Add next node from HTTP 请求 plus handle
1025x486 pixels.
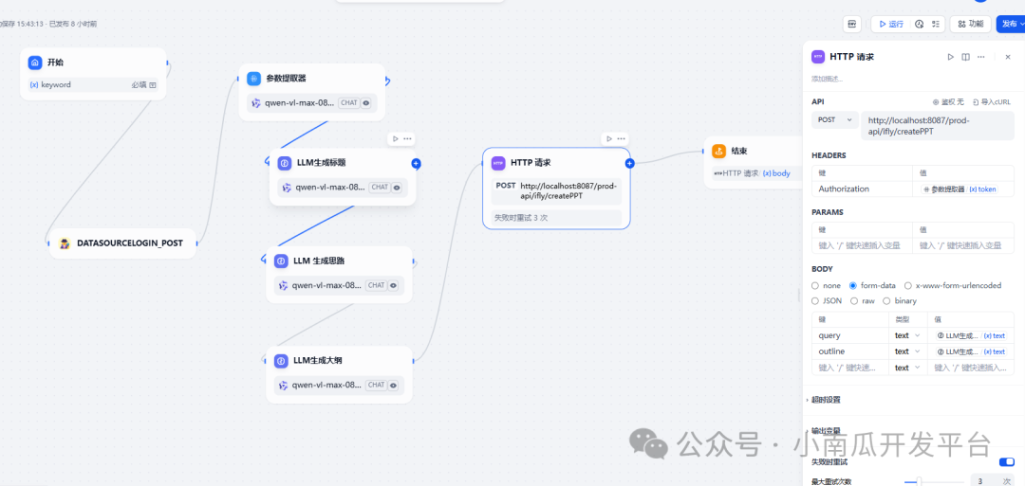[x=629, y=163]
